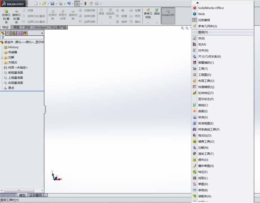Screen dimensions: 260x203
Task: Switch to the Features (特征) tab
Action: click(x=5, y=27)
